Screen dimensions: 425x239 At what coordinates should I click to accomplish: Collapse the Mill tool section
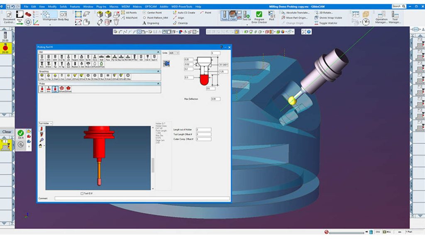click(158, 52)
